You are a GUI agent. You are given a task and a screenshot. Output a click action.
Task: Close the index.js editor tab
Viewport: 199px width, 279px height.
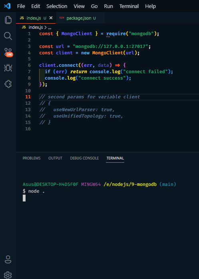(51, 18)
